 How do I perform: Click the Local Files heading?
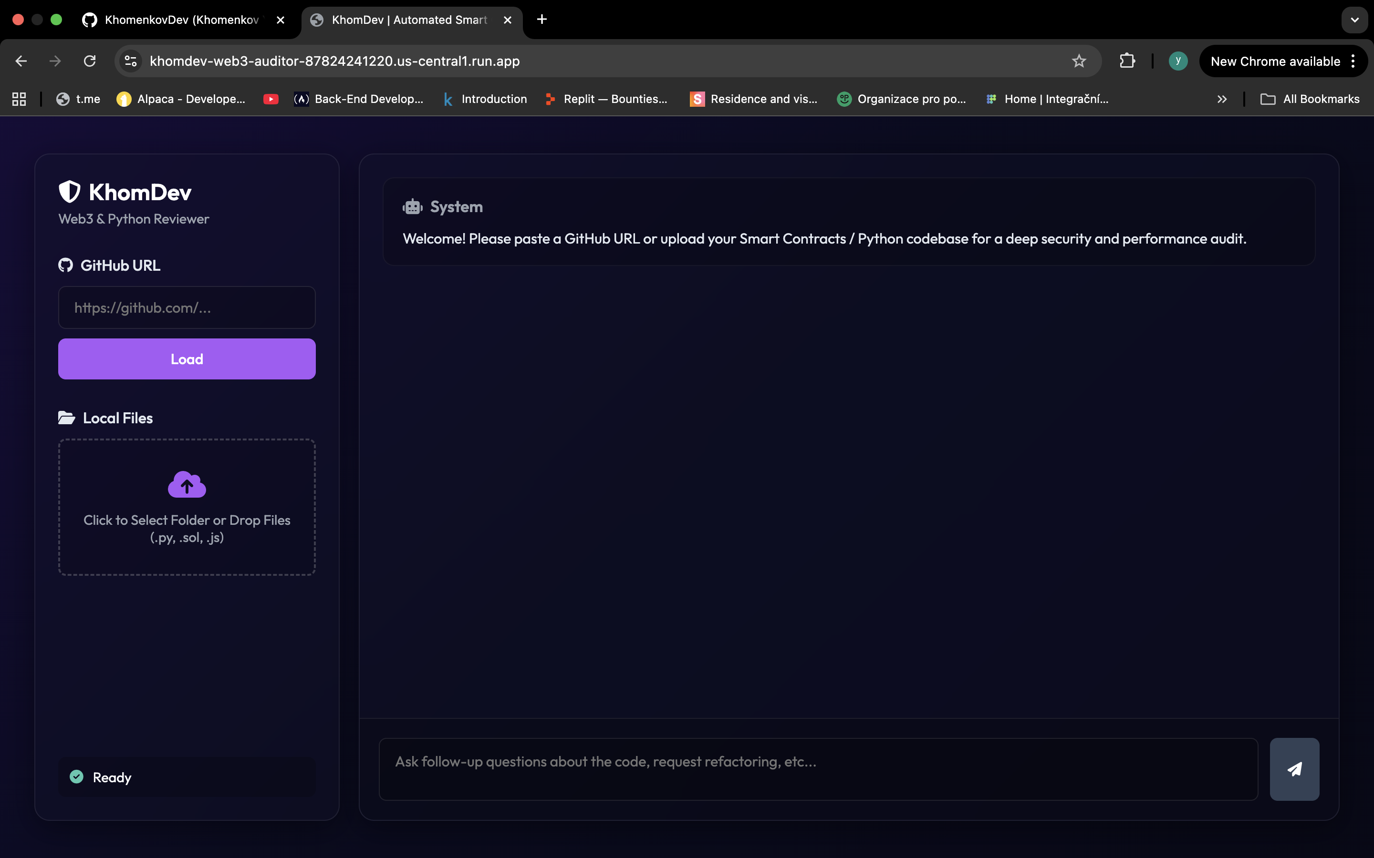pyautogui.click(x=118, y=418)
